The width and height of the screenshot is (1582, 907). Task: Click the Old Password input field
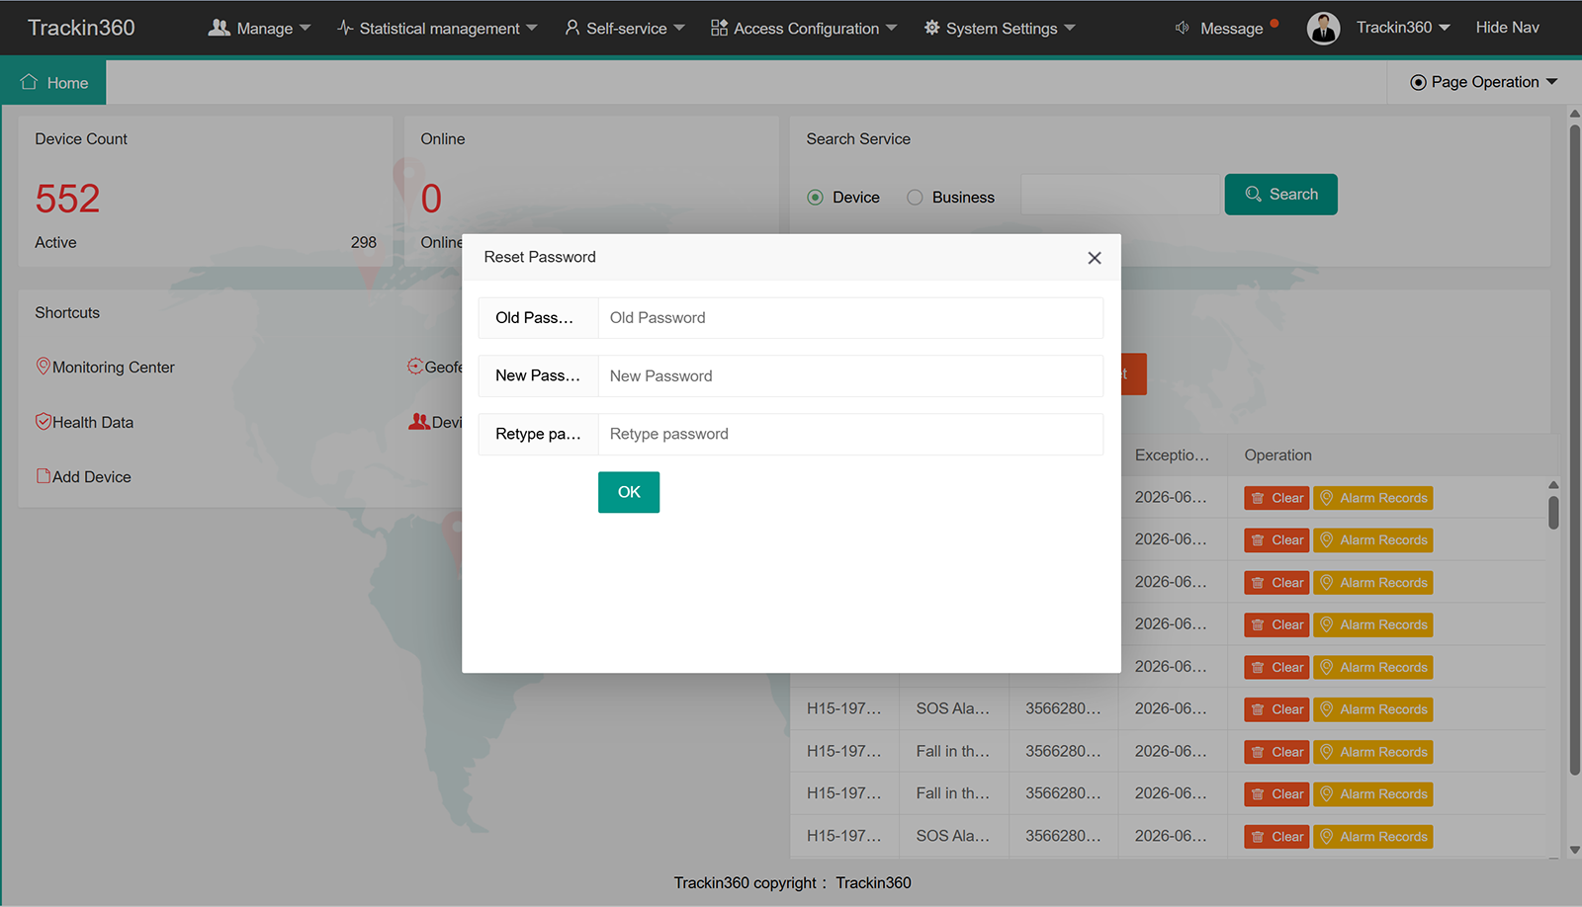pyautogui.click(x=850, y=318)
